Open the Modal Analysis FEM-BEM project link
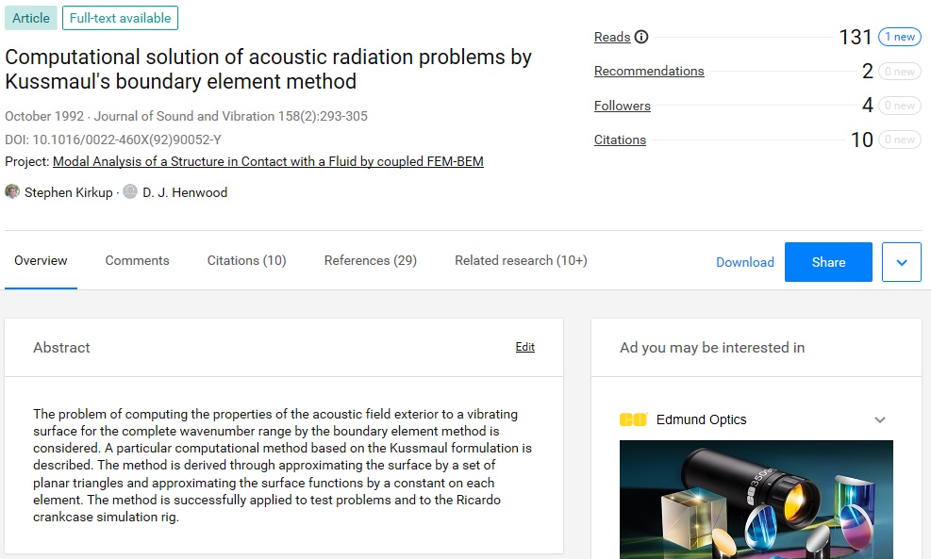Image resolution: width=931 pixels, height=559 pixels. tap(268, 161)
